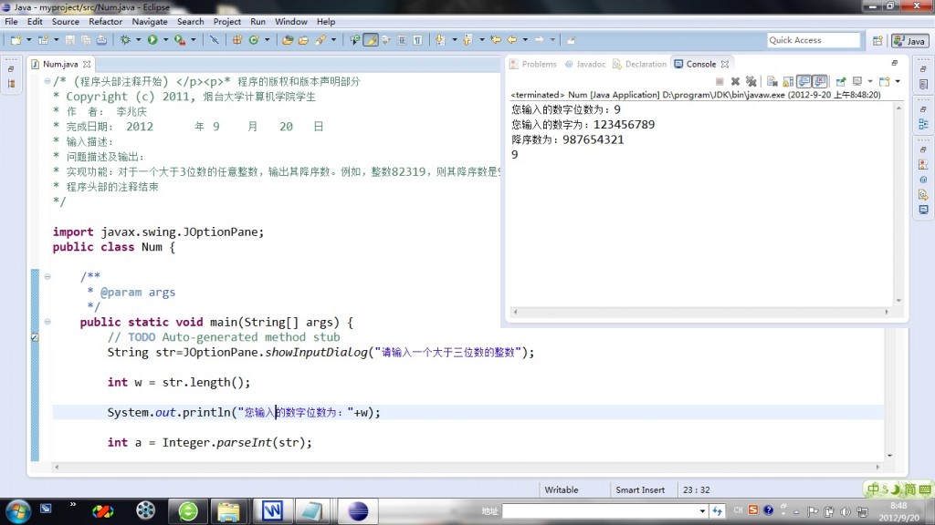Viewport: 935px width, 525px height.
Task: Toggle Console Scroll Lock icon
Action: (x=788, y=81)
